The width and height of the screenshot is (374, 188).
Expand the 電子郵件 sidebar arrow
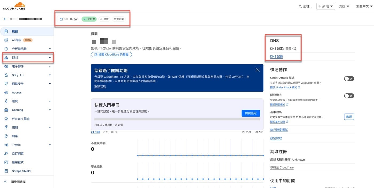click(50, 66)
